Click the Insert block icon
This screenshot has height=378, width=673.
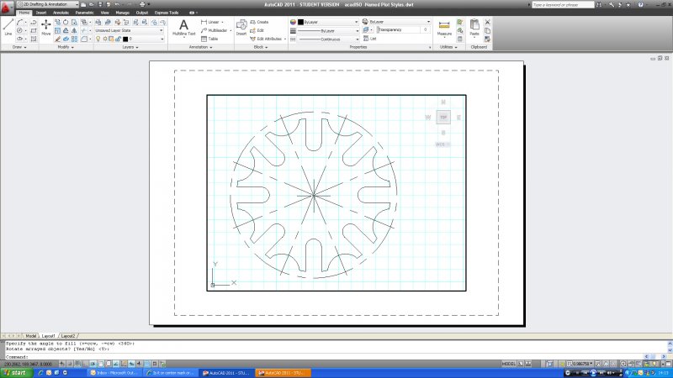tap(241, 26)
